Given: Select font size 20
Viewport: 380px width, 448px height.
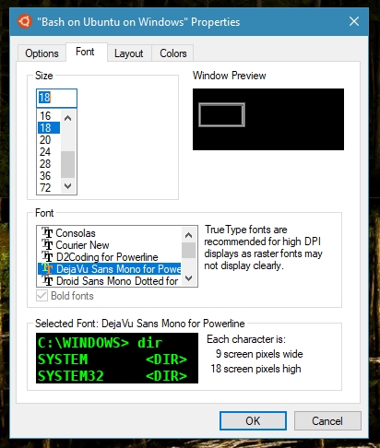Looking at the screenshot, I should 49,140.
